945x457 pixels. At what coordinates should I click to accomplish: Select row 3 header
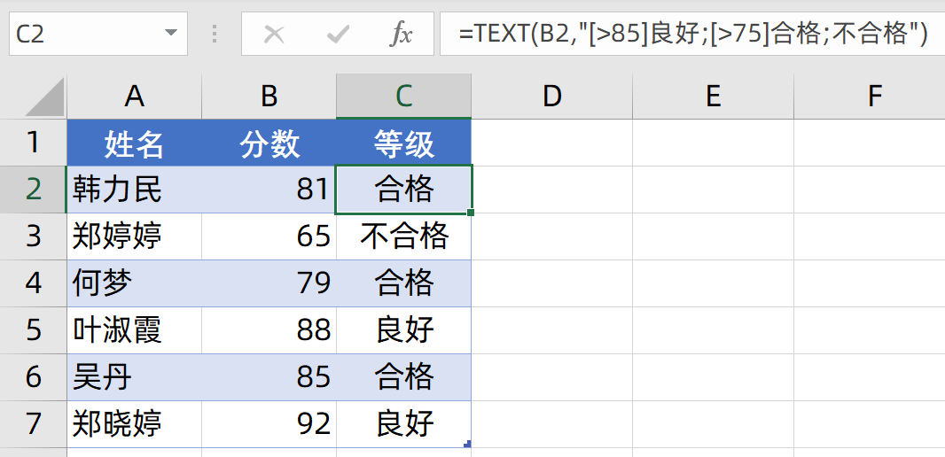(x=33, y=236)
